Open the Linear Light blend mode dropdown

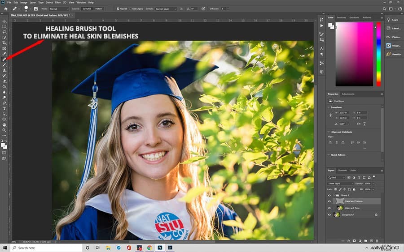point(340,184)
